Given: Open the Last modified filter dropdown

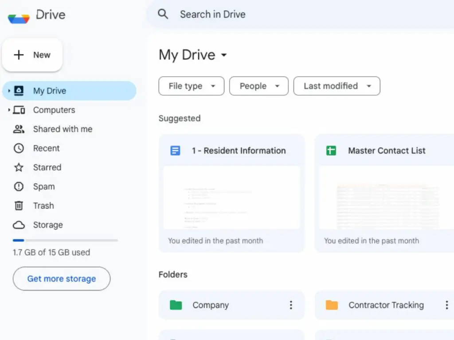Looking at the screenshot, I should (337, 86).
